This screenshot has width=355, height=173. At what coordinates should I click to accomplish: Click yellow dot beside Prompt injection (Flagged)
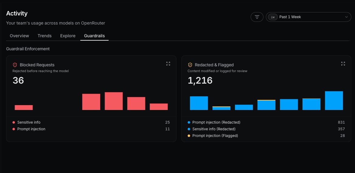point(189,136)
